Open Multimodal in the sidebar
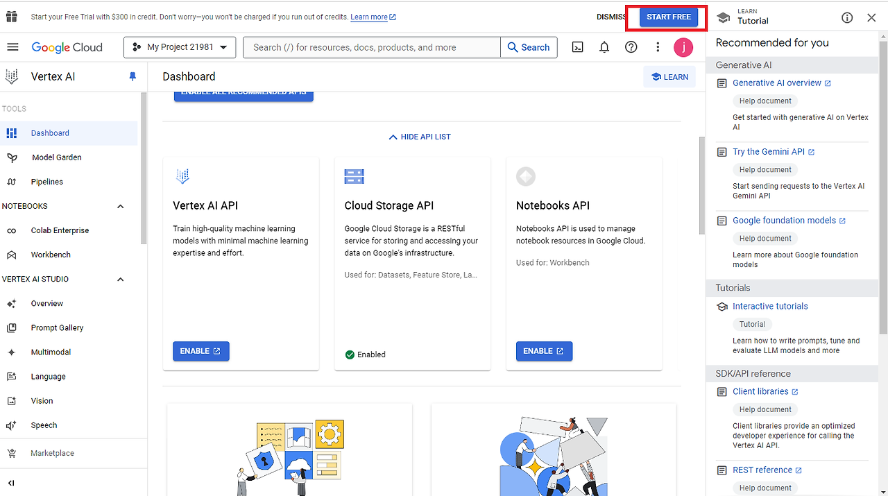Screen dimensions: 888x496 (69, 352)
